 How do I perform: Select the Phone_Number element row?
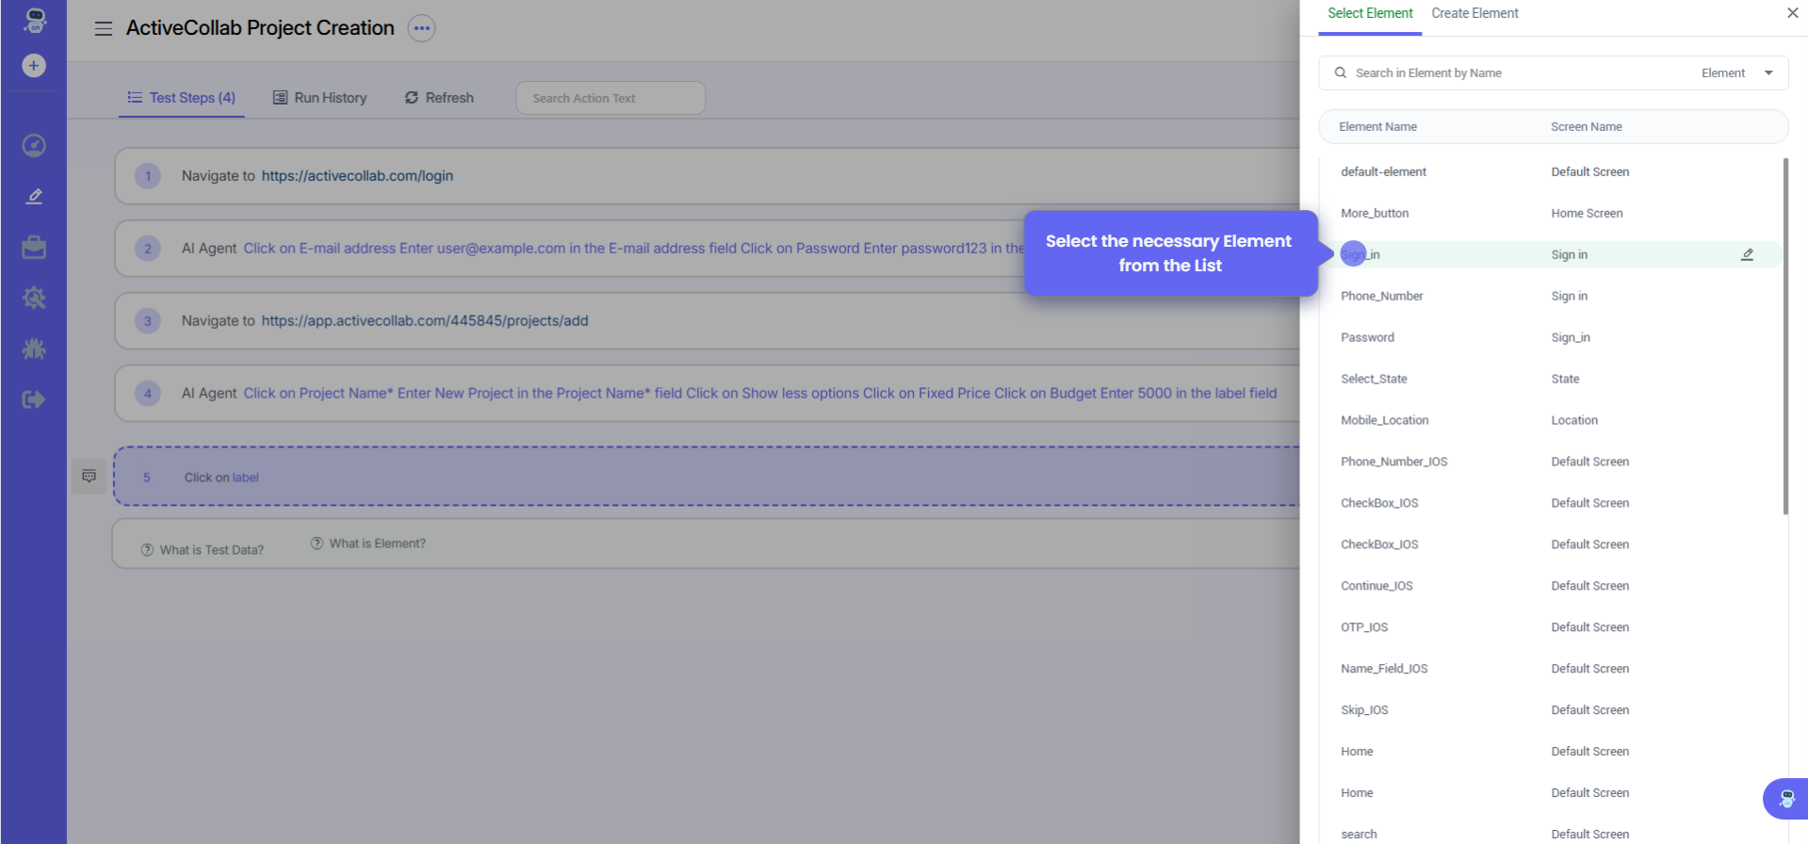click(1381, 296)
